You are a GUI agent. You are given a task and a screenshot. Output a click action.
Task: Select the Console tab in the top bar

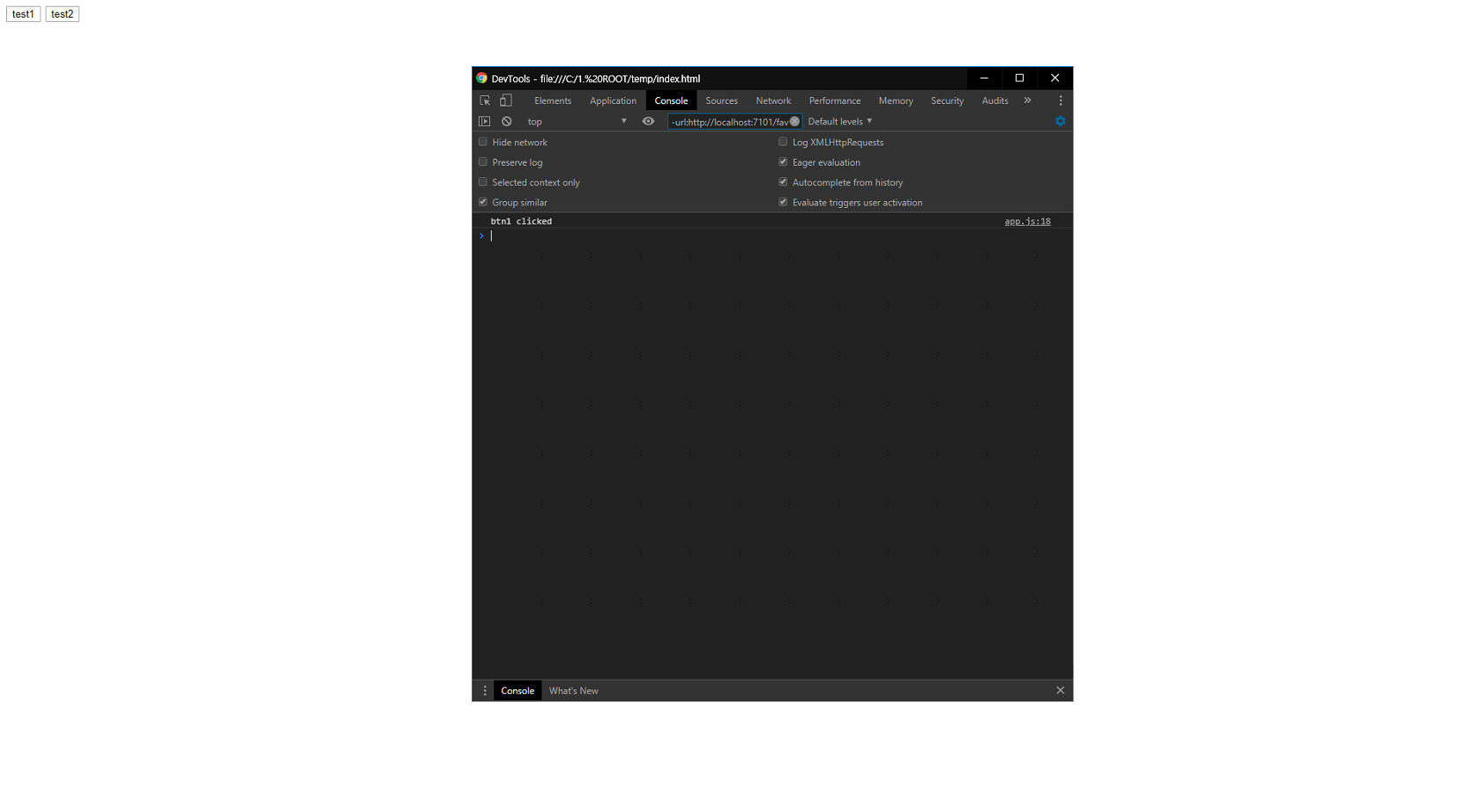coord(671,100)
